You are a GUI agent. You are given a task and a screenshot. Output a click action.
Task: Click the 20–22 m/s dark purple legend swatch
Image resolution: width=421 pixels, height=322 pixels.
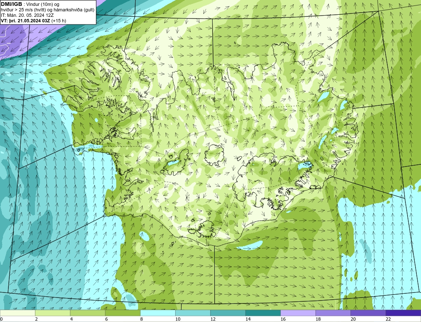click(368, 313)
